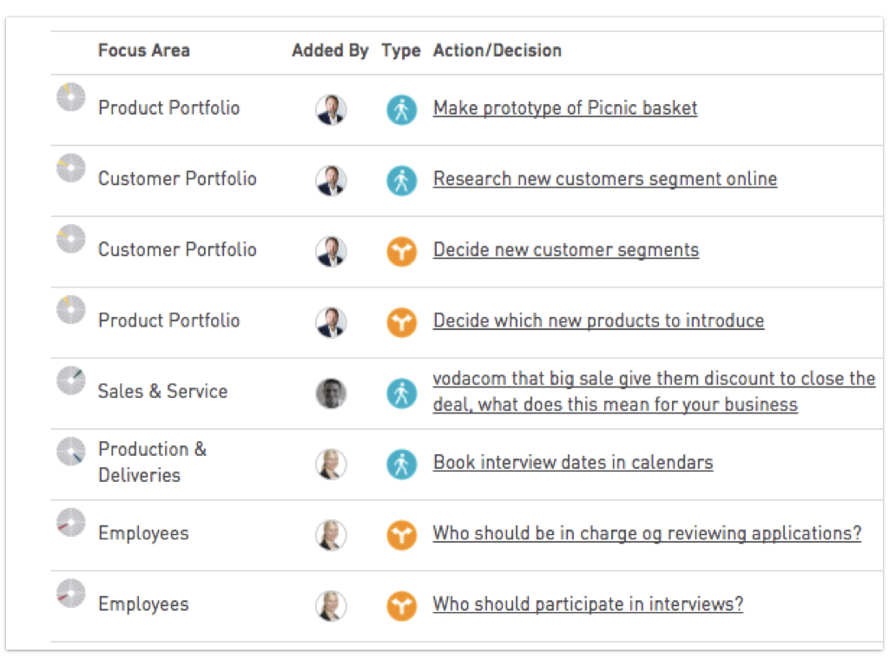Click the Added By column header
Viewport: 889px width, 667px height.
[x=330, y=50]
